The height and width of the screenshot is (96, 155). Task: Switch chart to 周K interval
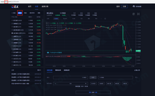pos(89,19)
